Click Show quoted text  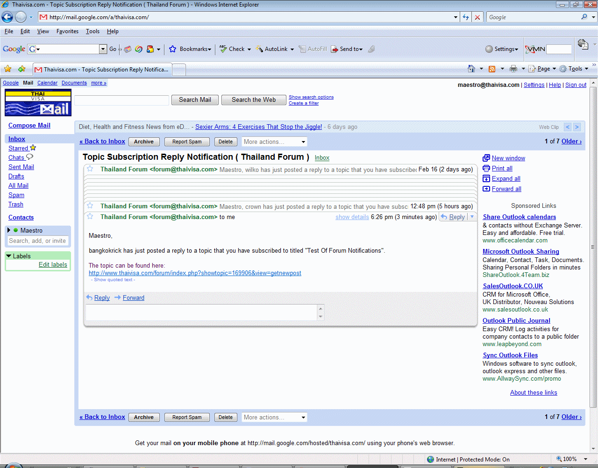[x=113, y=280]
